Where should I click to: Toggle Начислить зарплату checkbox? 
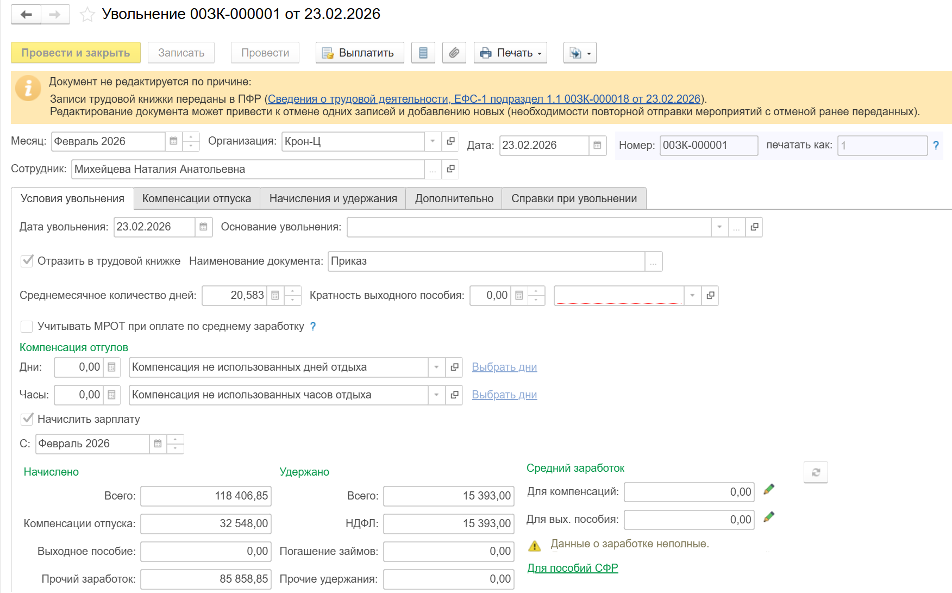tap(27, 420)
